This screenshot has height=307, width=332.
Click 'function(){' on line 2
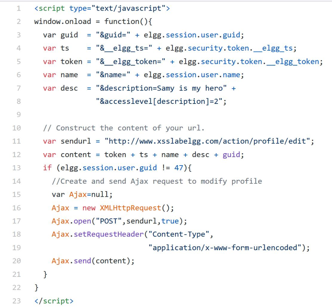point(128,21)
